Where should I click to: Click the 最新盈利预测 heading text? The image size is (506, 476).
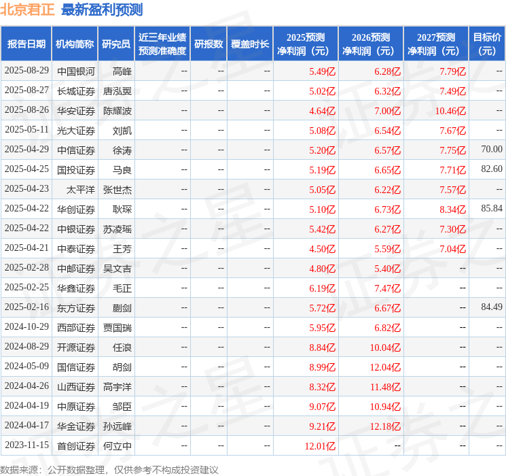click(102, 10)
